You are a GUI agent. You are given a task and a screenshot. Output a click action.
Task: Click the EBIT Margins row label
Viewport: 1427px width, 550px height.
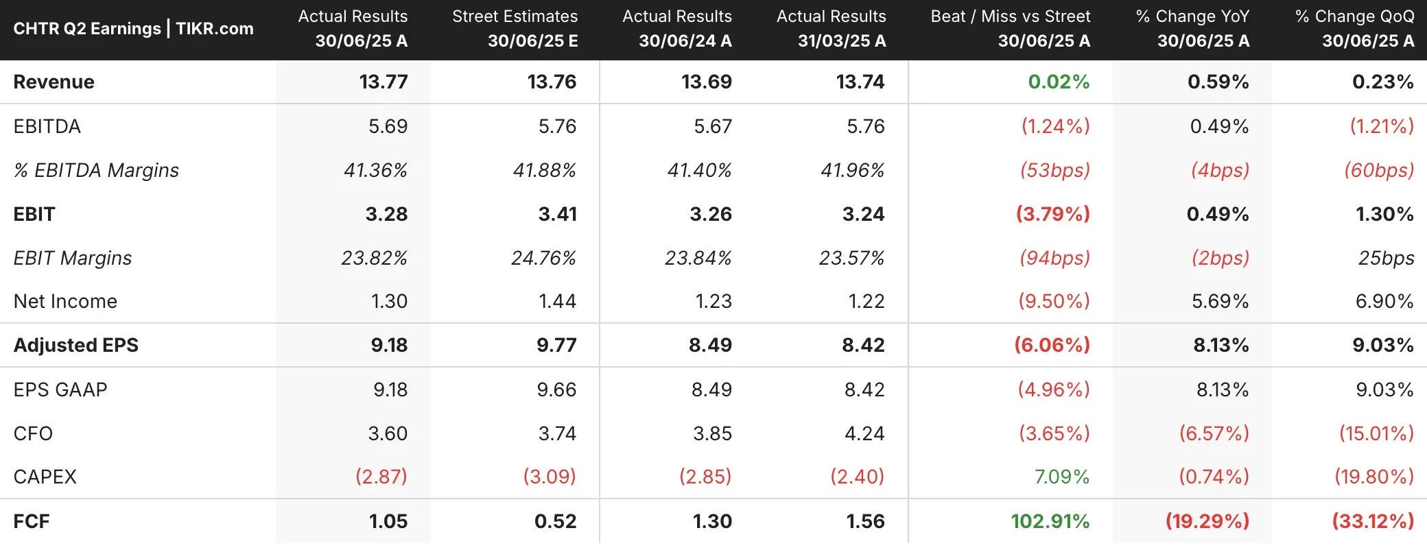pyautogui.click(x=73, y=258)
